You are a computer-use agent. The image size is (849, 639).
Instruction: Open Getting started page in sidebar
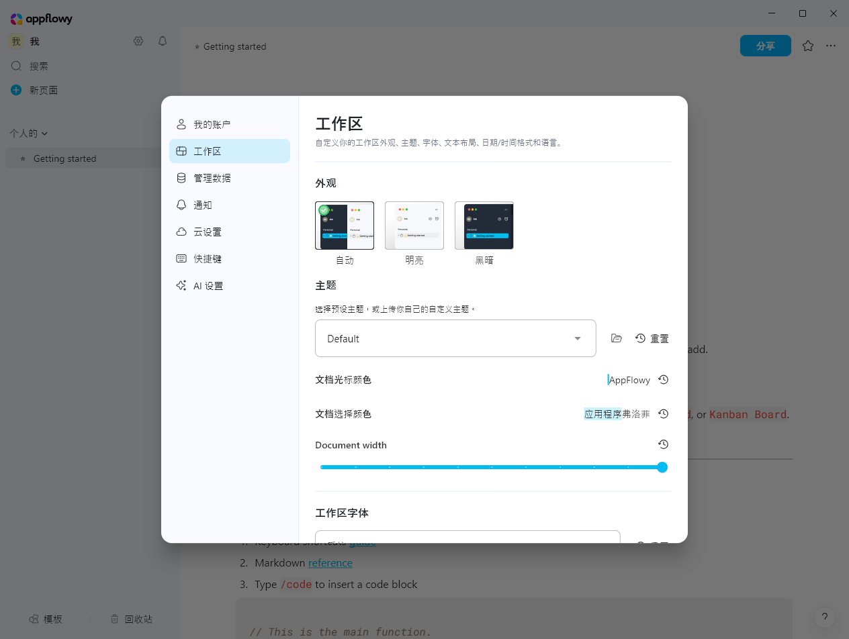click(90, 158)
